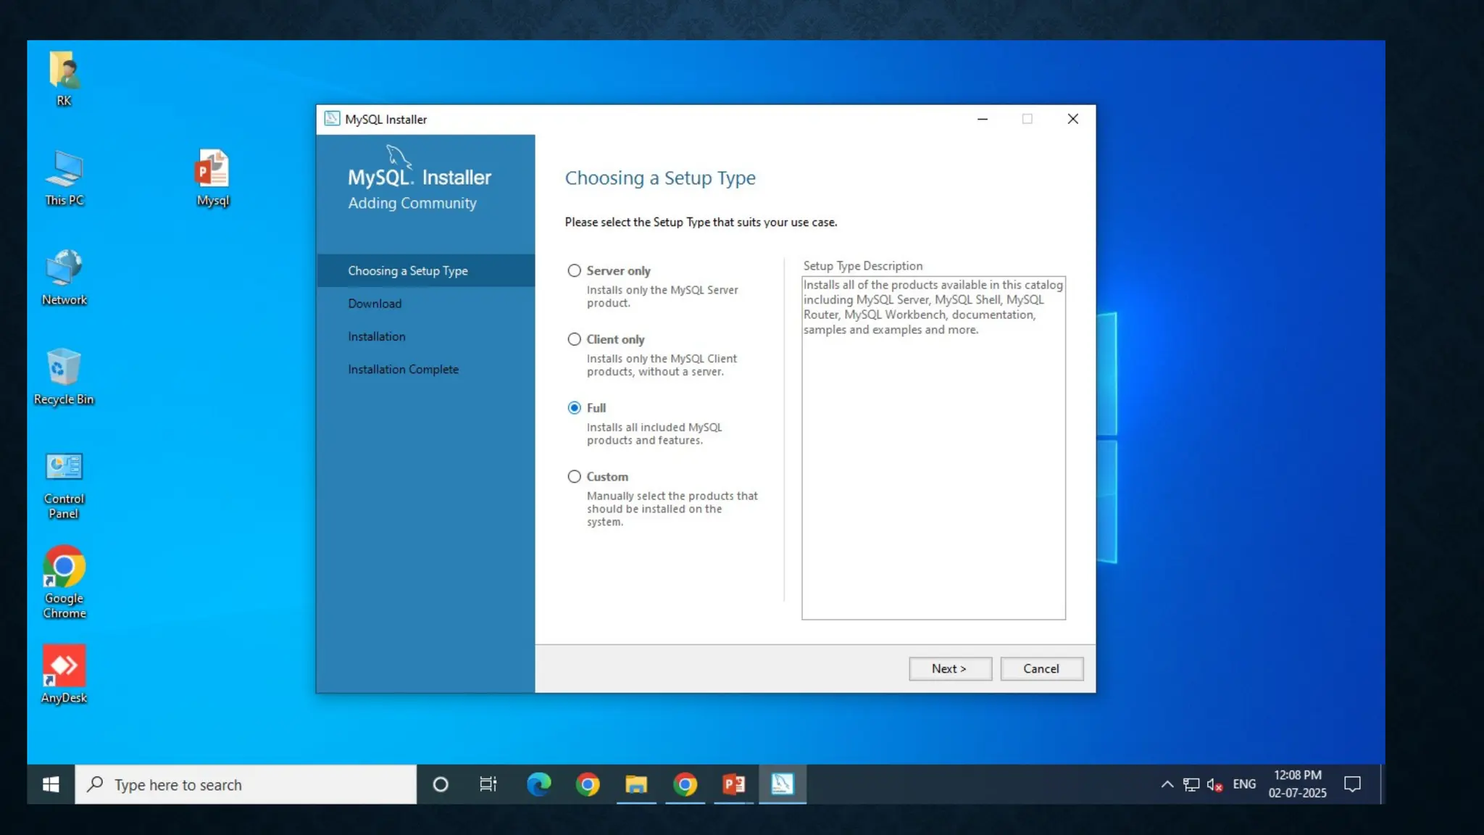Screen dimensions: 1484x835
Task: Click the Installation Complete sidebar step
Action: [403, 370]
